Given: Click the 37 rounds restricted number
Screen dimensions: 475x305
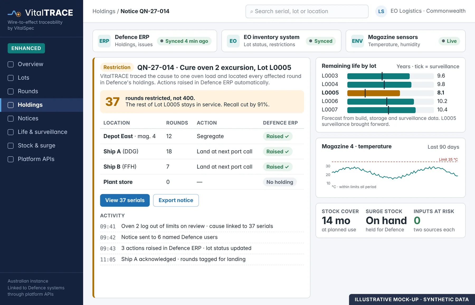Looking at the screenshot, I should tap(112, 102).
